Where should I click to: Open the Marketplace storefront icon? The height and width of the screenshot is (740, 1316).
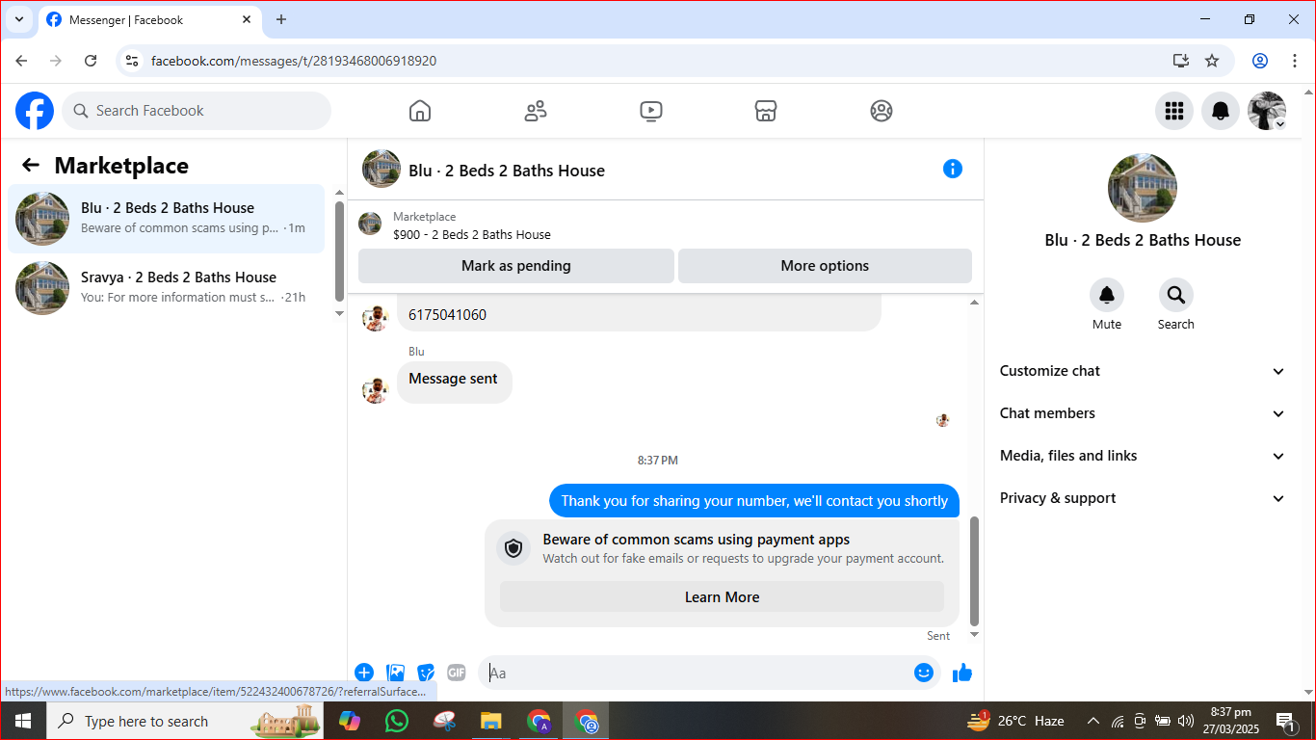pos(766,111)
